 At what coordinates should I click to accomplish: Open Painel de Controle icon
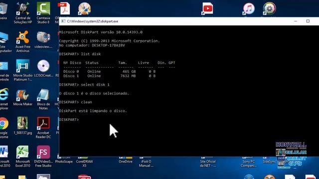4,71
